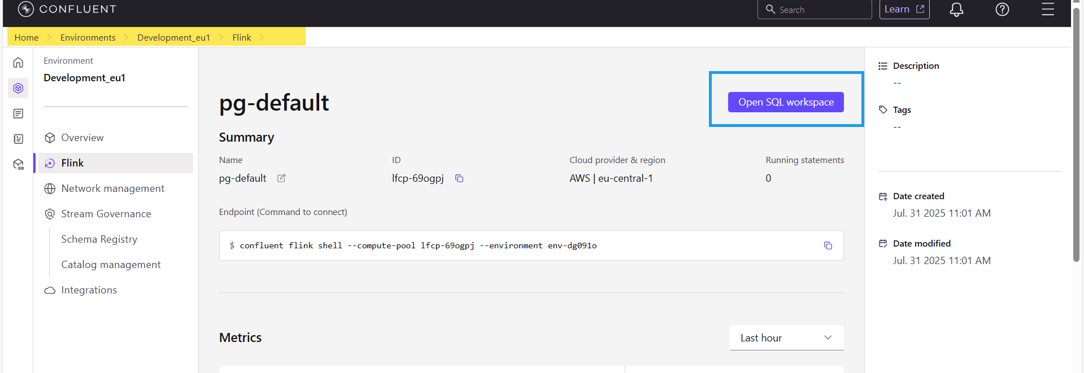The width and height of the screenshot is (1084, 373).
Task: Click the Development_eu1 environment name in sidebar
Action: [84, 78]
